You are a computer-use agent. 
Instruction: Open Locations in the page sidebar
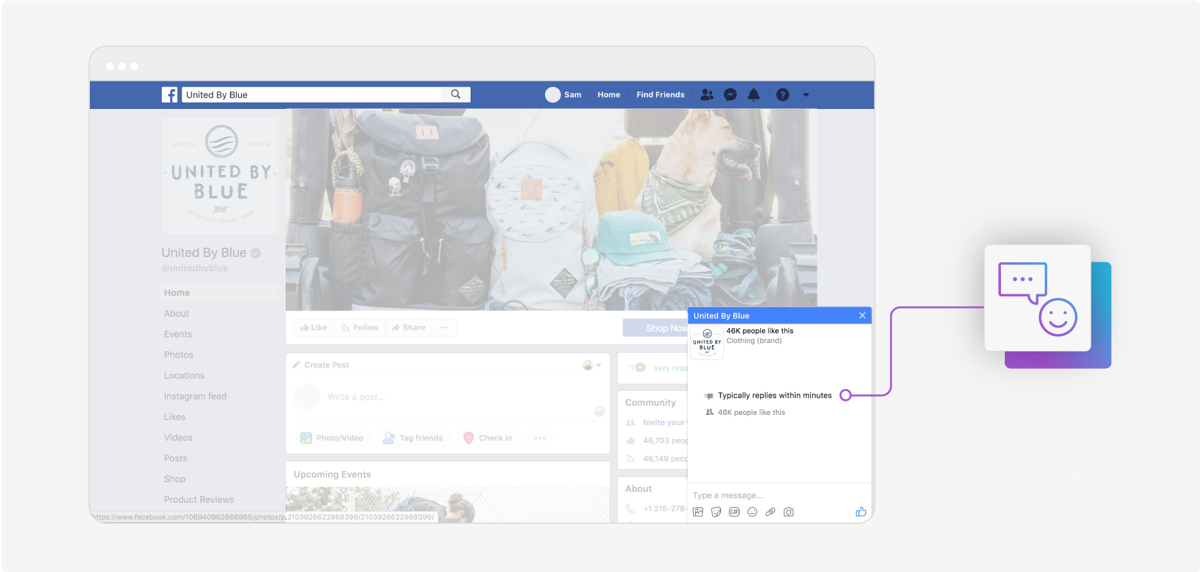pos(184,376)
